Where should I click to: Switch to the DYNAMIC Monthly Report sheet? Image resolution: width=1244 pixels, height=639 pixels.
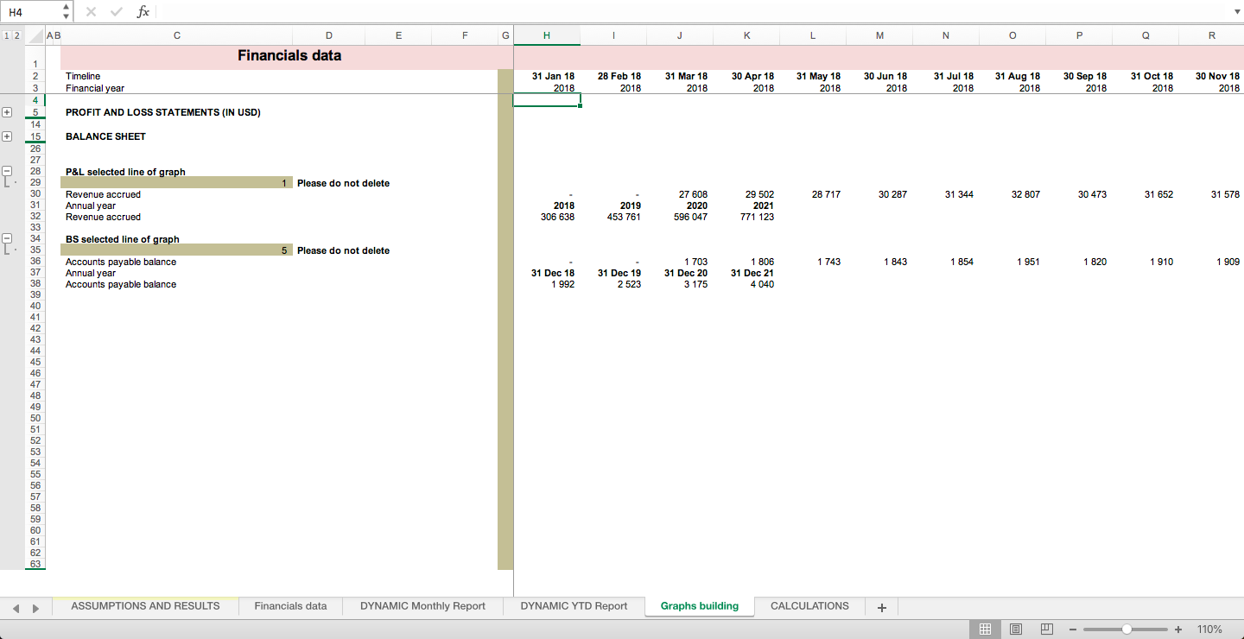(x=422, y=606)
